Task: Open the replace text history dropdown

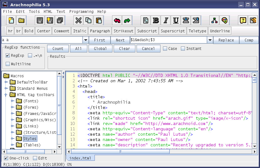Action: [210, 40]
